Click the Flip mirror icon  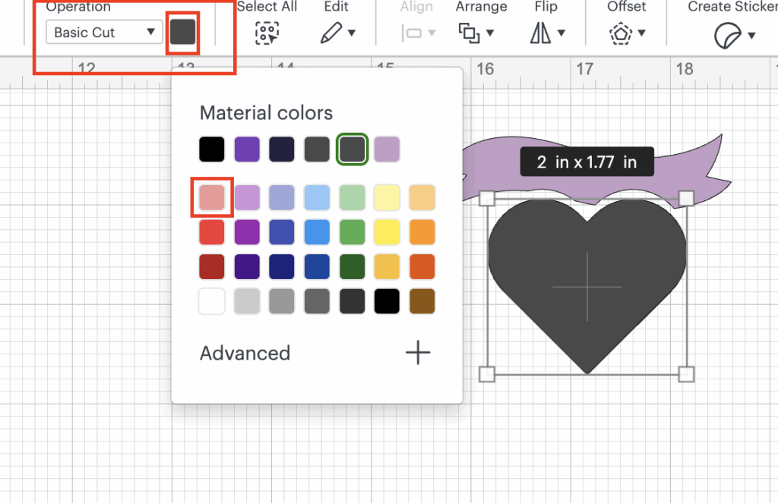[x=541, y=33]
